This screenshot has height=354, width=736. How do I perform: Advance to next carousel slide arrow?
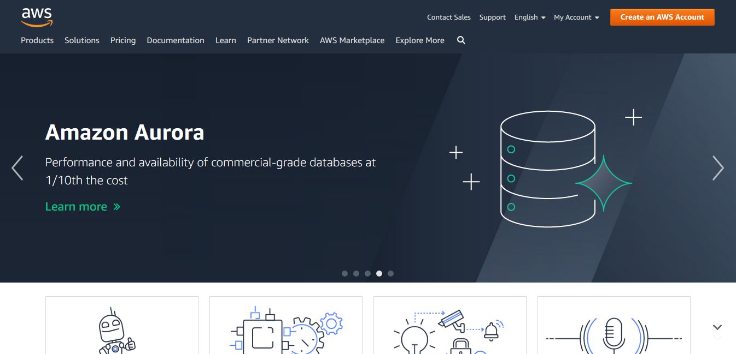(x=717, y=168)
